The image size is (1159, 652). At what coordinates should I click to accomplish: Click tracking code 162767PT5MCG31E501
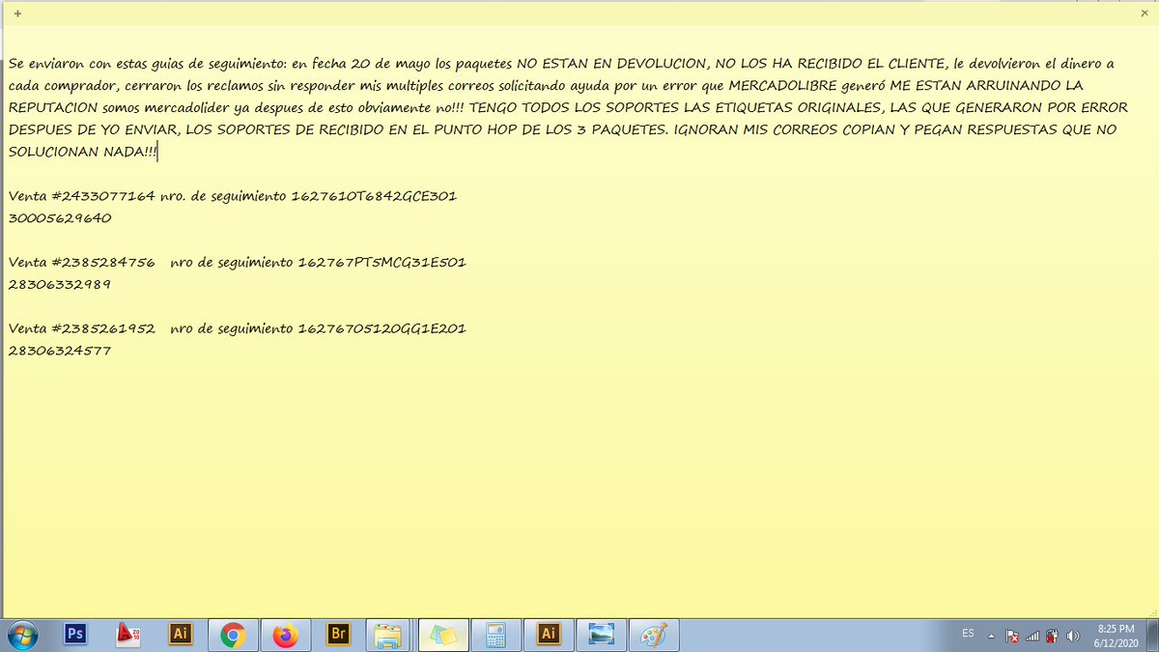coord(382,263)
